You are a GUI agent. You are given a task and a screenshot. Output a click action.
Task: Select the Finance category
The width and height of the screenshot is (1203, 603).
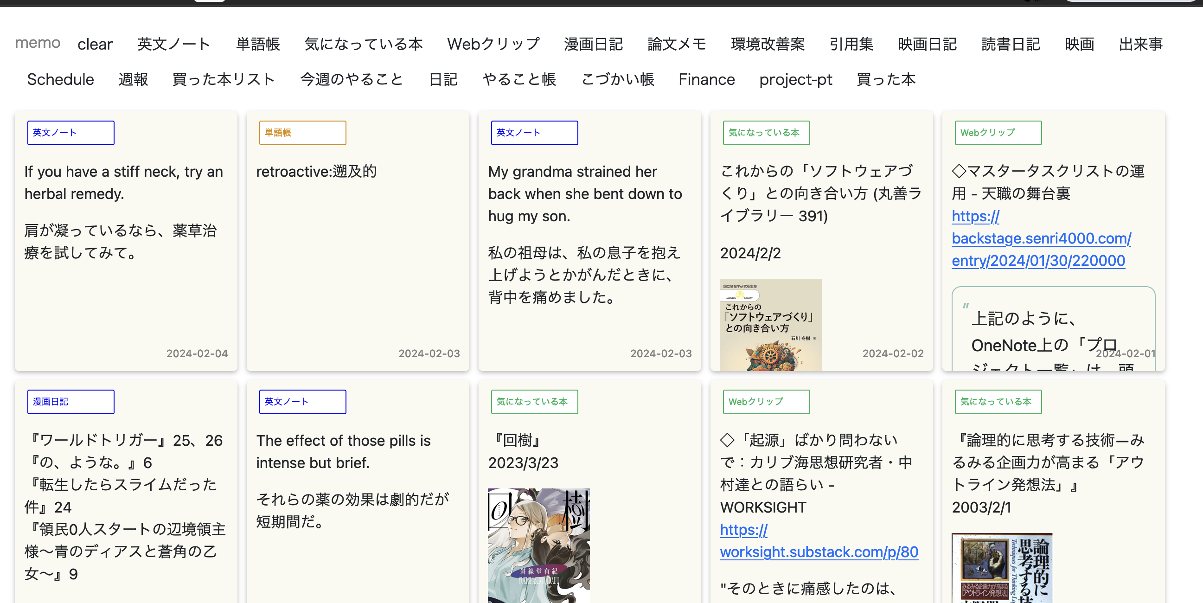click(706, 79)
